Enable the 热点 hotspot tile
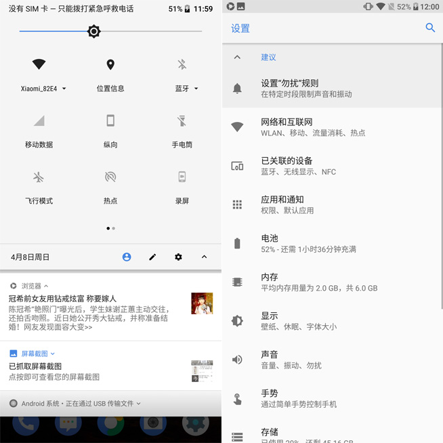443x443 pixels. tap(110, 177)
